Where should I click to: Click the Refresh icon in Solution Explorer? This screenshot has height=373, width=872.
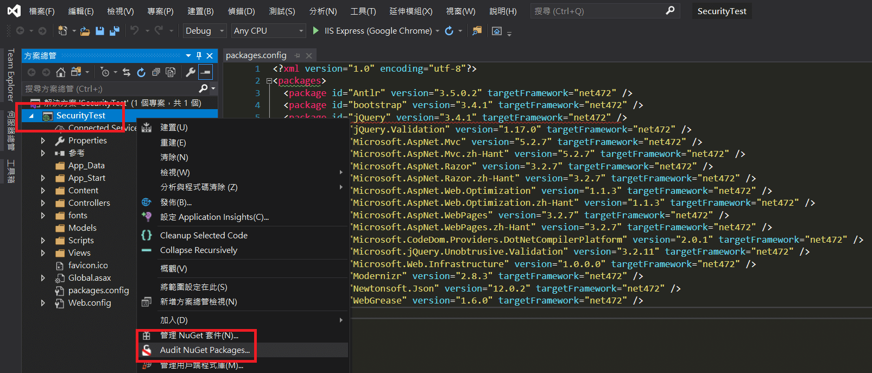tap(141, 72)
